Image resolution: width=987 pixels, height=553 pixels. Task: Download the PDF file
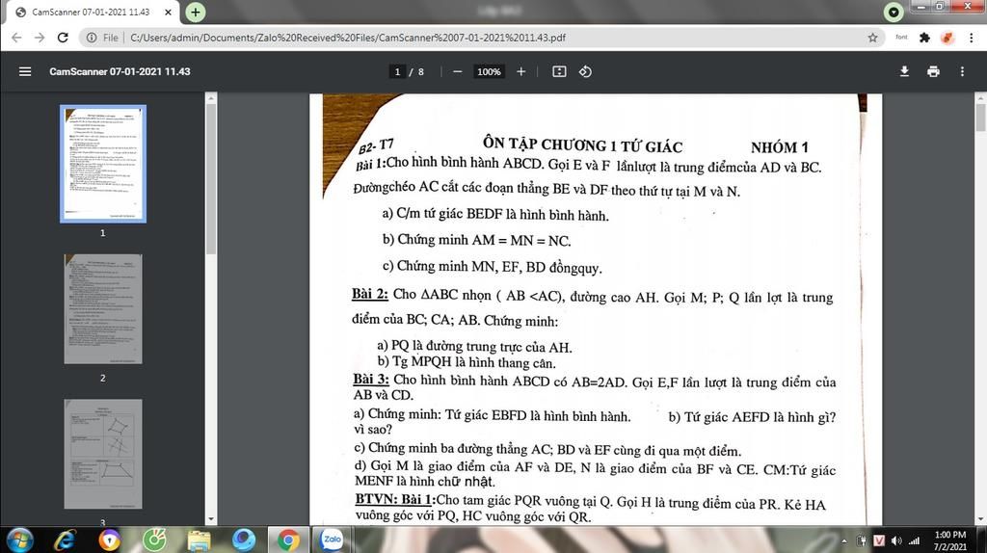coord(904,71)
